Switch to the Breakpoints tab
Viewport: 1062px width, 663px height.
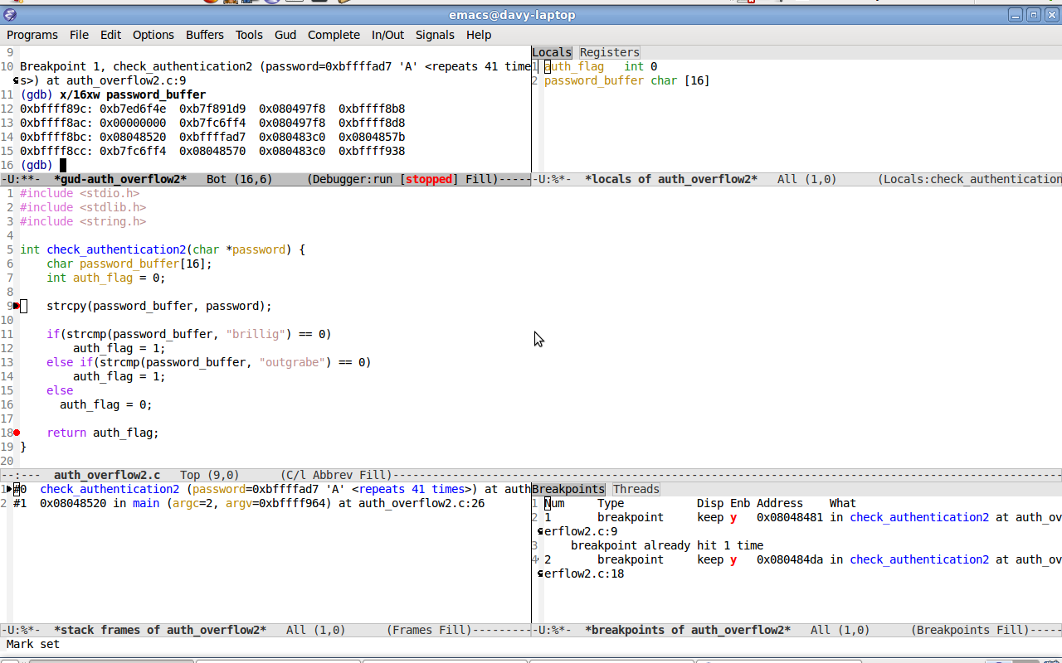pos(568,489)
